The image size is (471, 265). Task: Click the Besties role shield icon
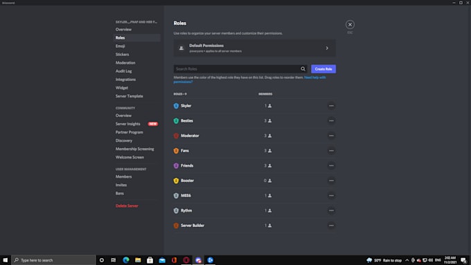pos(176,120)
